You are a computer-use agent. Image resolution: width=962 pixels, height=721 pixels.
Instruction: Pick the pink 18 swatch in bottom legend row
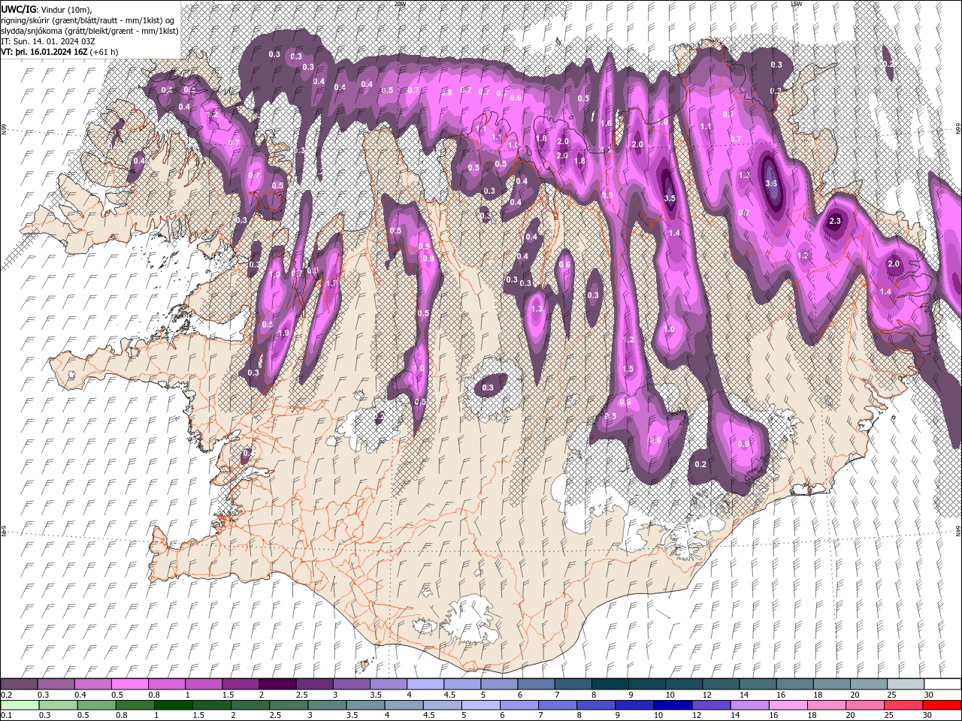827,704
